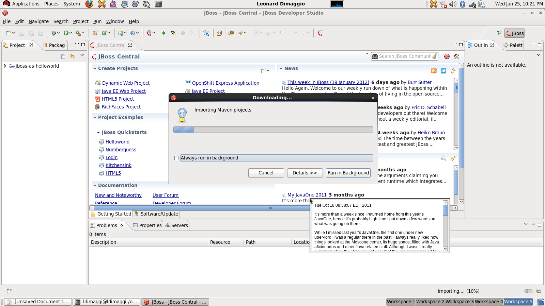Open the Navigate menu
545x306 pixels.
pyautogui.click(x=38, y=21)
